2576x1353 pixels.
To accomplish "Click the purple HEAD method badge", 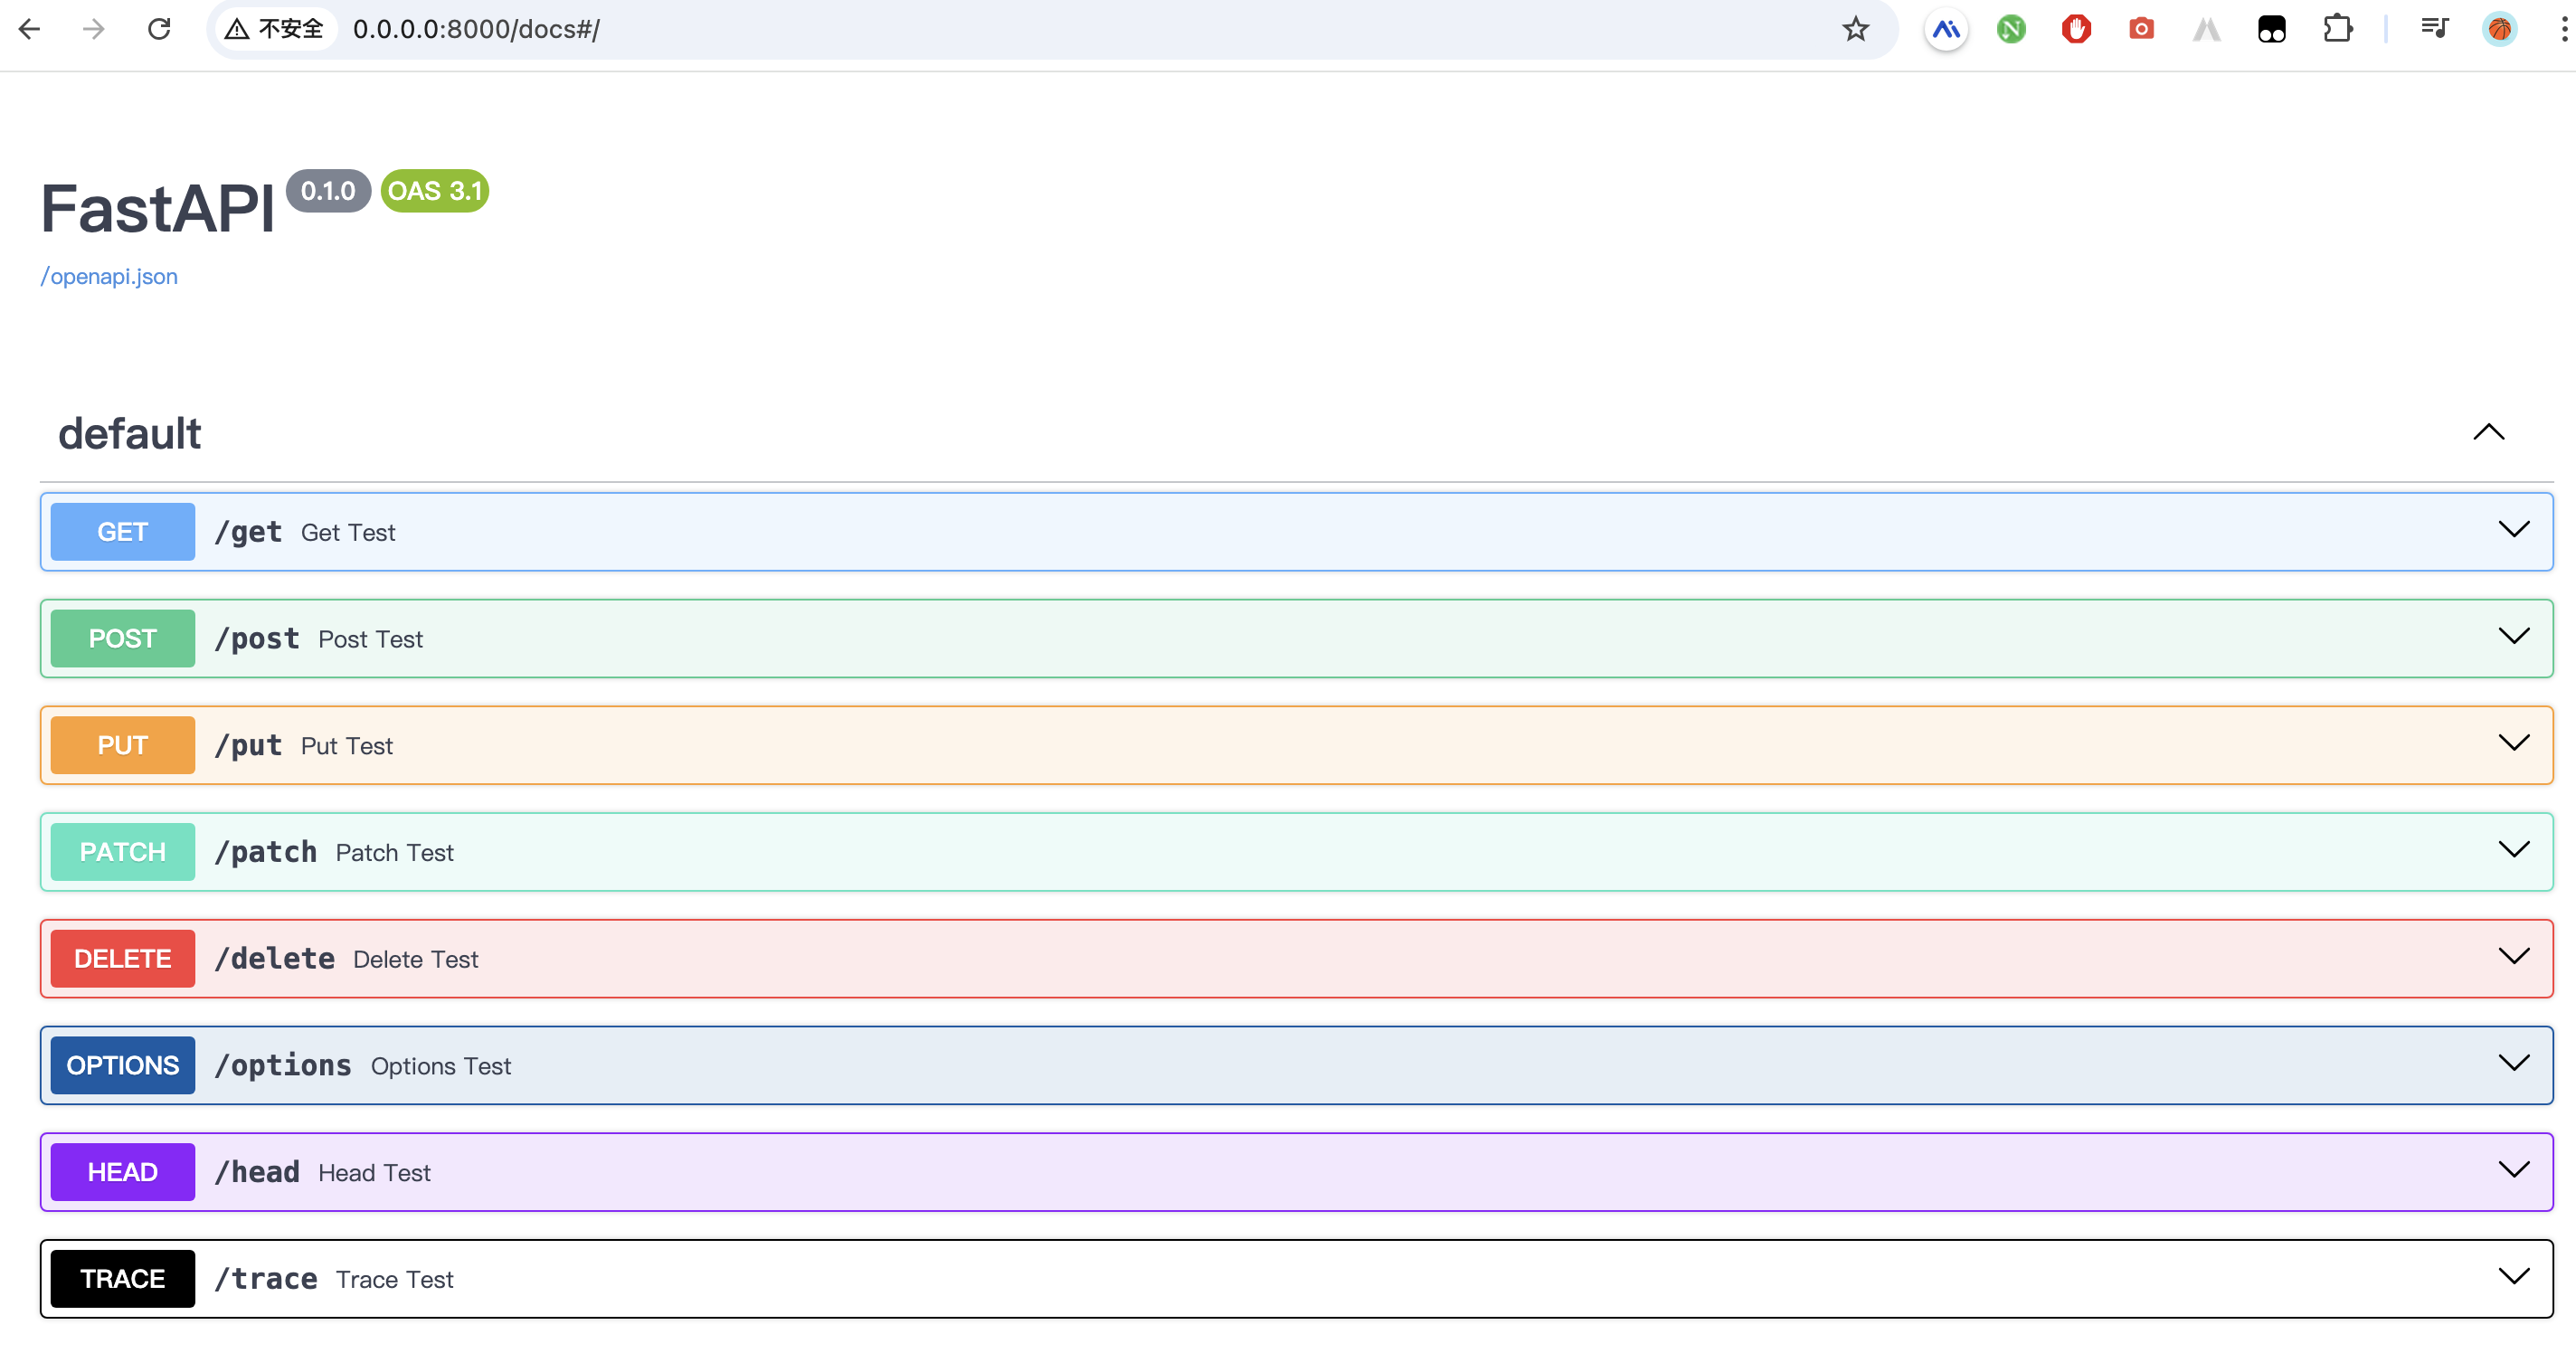I will tap(122, 1172).
